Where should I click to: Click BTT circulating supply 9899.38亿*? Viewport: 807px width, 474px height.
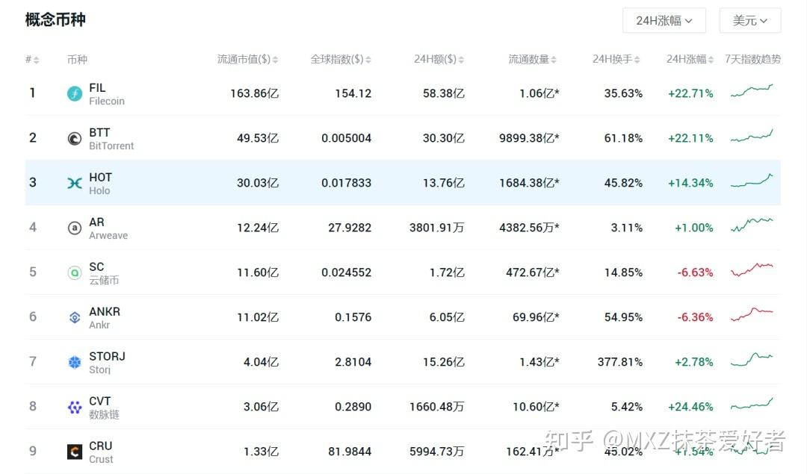pos(529,138)
